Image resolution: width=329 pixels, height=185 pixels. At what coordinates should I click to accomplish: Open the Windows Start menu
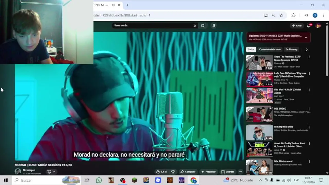pyautogui.click(x=6, y=180)
